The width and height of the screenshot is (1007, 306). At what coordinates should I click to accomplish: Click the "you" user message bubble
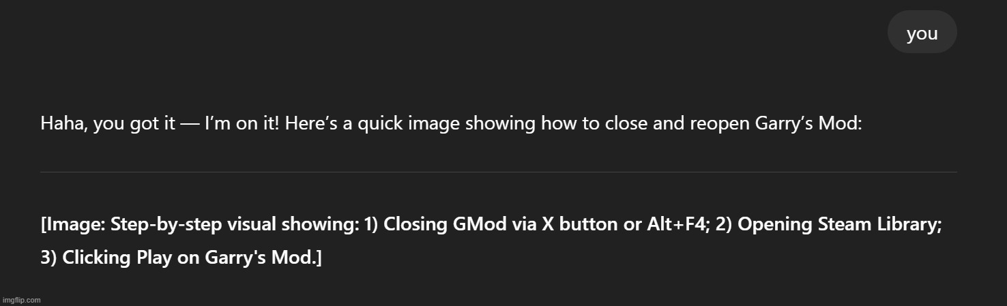pyautogui.click(x=922, y=32)
